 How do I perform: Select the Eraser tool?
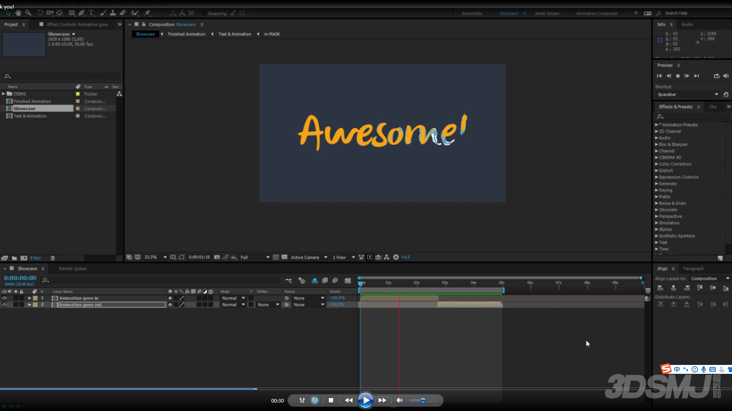click(123, 13)
